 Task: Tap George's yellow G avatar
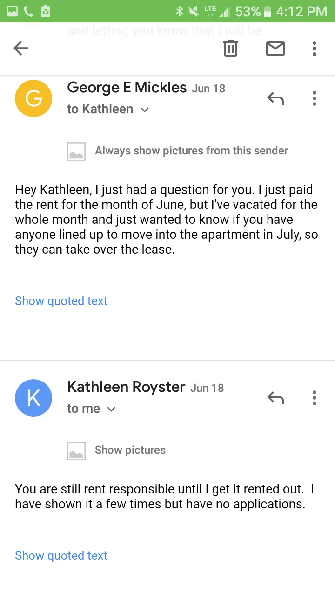(x=33, y=98)
